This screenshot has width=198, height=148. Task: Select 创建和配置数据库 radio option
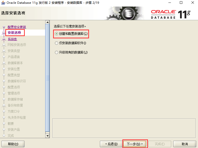pos(56,34)
